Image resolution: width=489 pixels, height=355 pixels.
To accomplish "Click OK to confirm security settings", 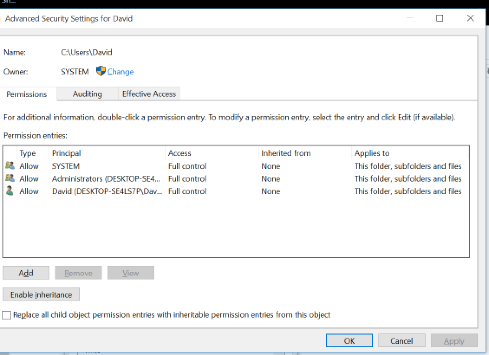I will [349, 340].
